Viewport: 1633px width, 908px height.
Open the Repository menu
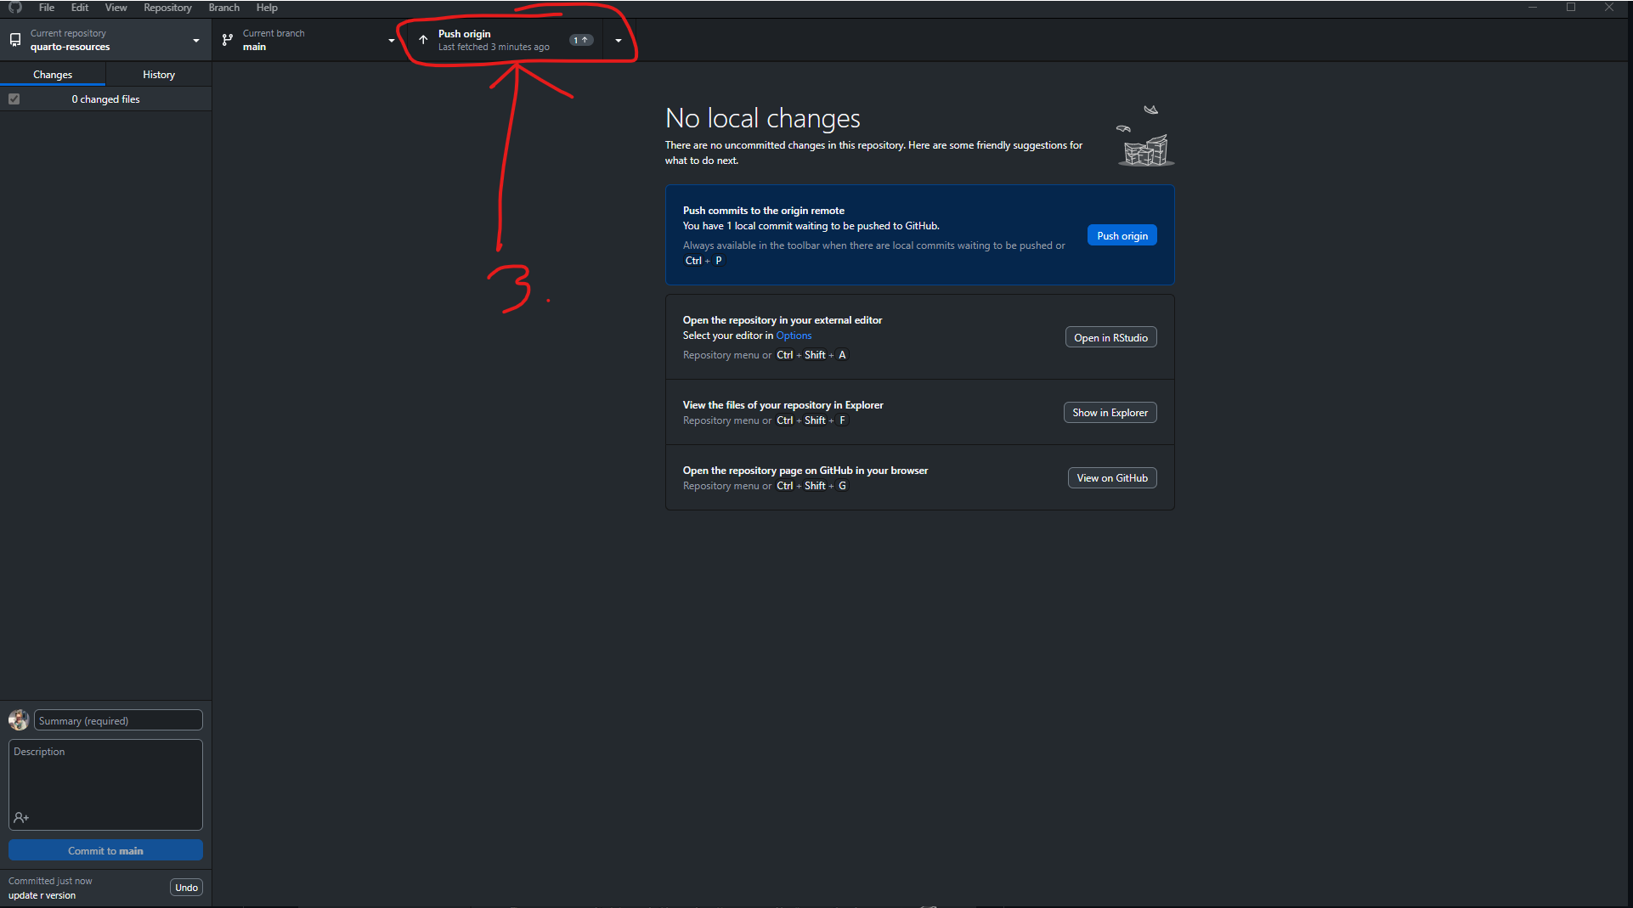[167, 8]
